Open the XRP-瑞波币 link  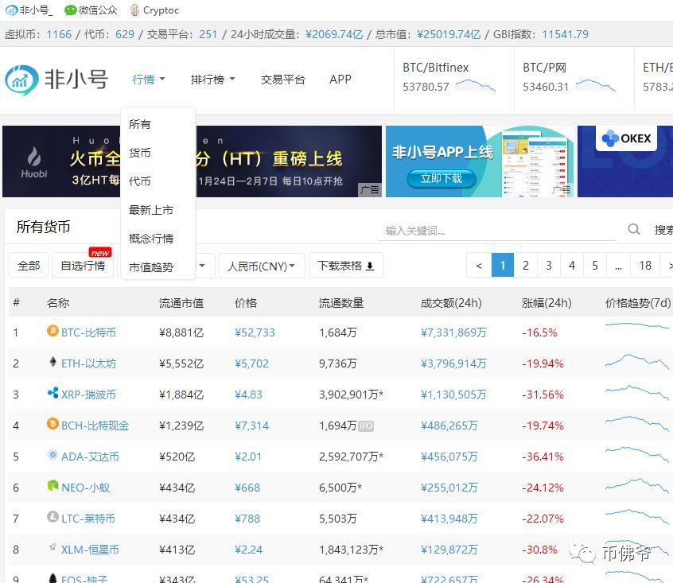[88, 394]
